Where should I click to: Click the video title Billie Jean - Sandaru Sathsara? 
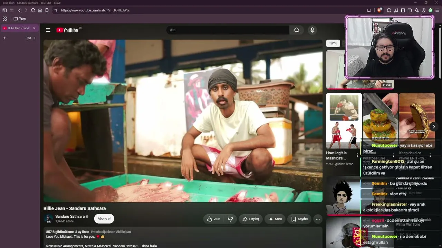pos(75,208)
